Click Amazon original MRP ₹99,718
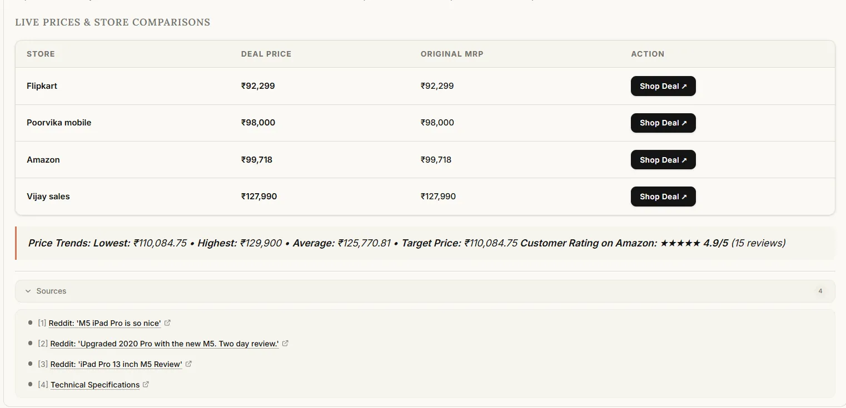846x408 pixels. pos(436,160)
